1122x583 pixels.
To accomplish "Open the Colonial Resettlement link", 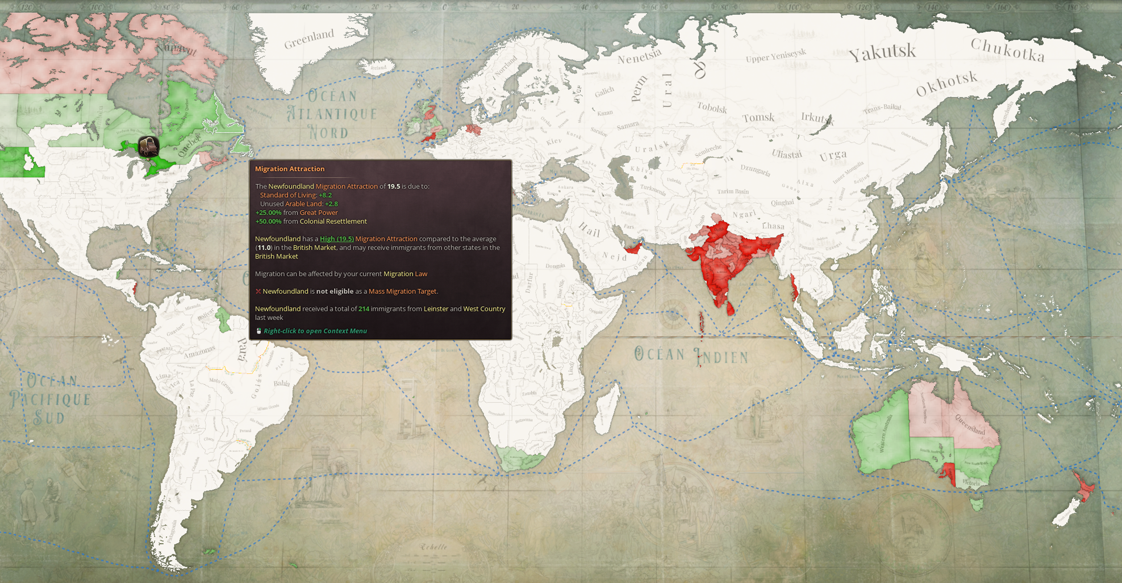I will (x=333, y=221).
